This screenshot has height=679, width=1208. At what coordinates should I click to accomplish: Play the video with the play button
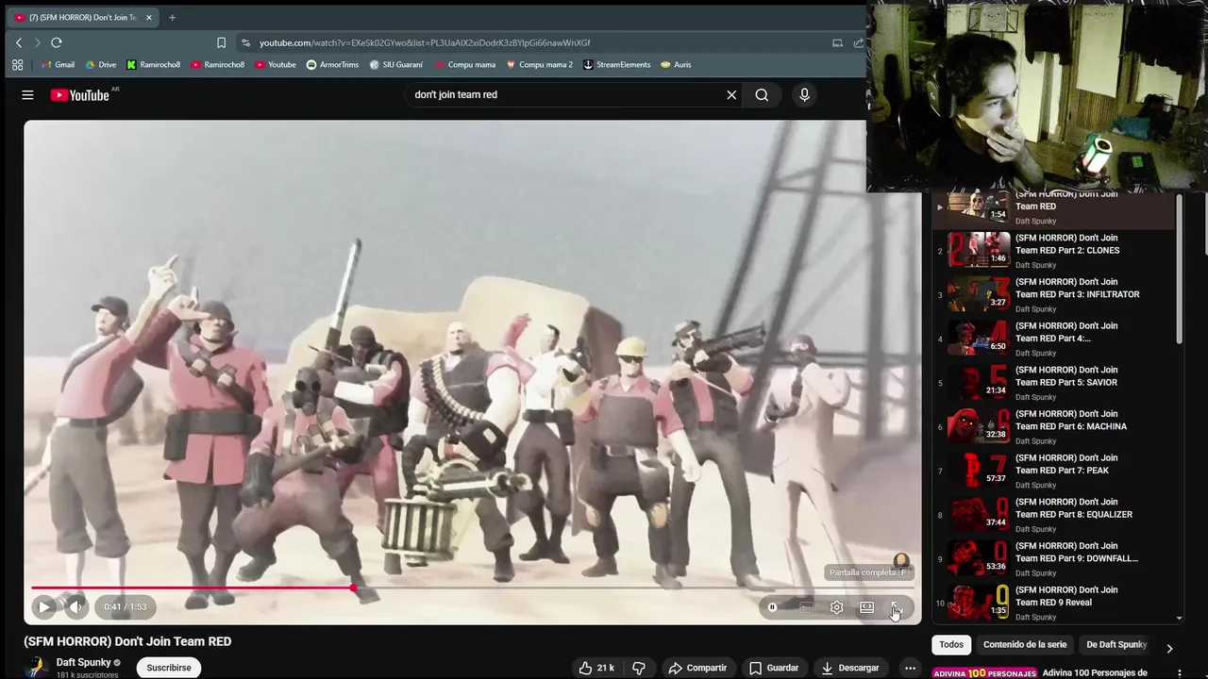point(44,607)
